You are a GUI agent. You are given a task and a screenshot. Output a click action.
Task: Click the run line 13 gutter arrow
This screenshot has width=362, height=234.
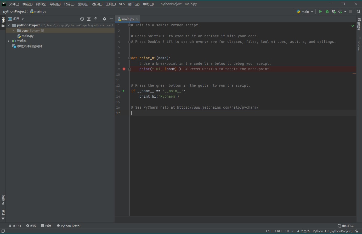pyautogui.click(x=123, y=91)
